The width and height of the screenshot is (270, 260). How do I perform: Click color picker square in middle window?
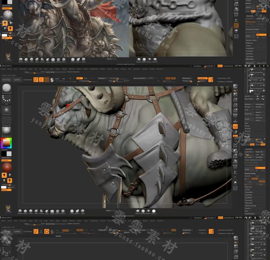point(6,143)
